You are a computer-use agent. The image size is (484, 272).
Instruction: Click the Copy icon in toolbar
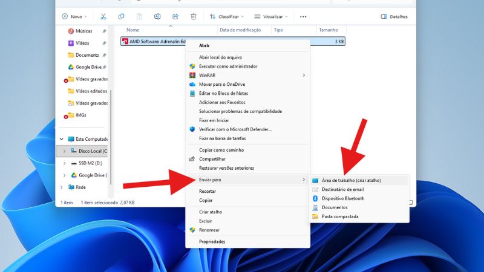click(x=122, y=16)
